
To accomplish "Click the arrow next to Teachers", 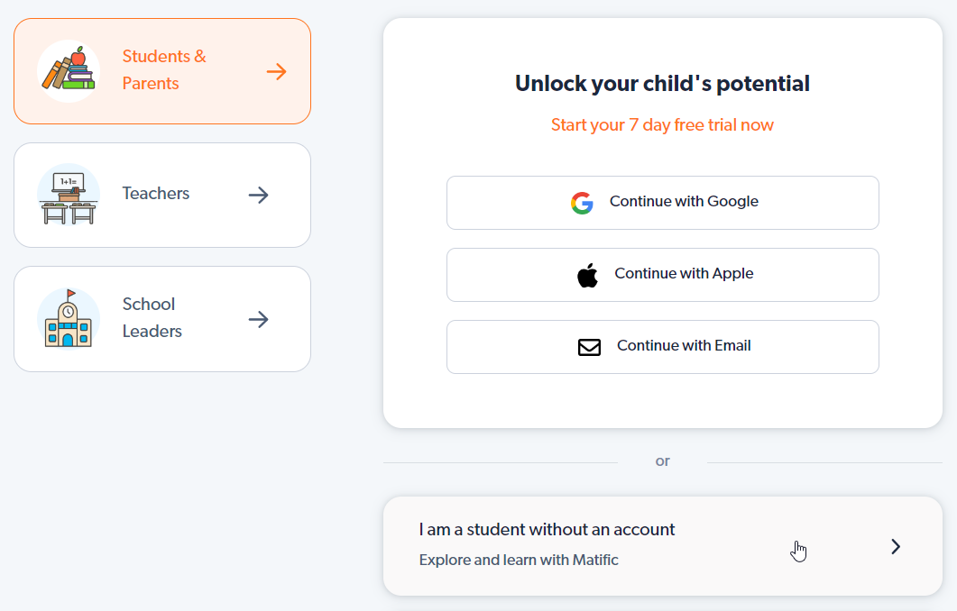I will [x=258, y=196].
